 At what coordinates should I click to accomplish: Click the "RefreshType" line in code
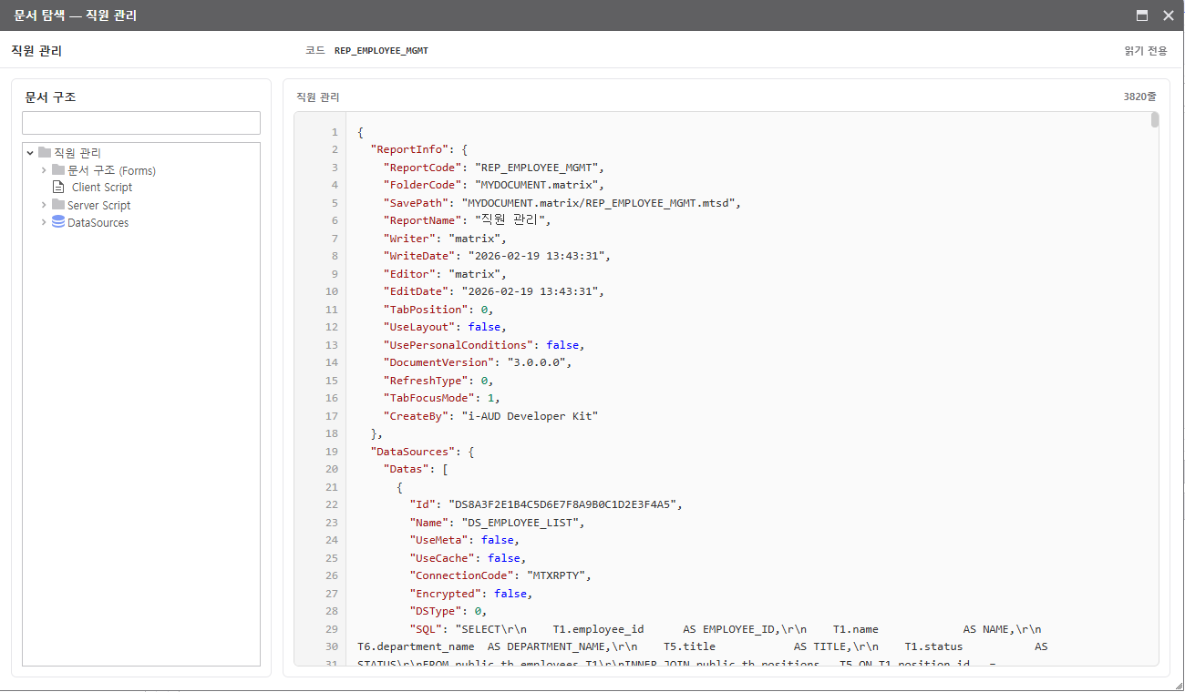pyautogui.click(x=438, y=381)
